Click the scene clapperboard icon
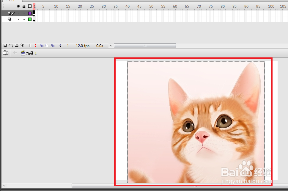This screenshot has height=191, width=288. click(23, 53)
